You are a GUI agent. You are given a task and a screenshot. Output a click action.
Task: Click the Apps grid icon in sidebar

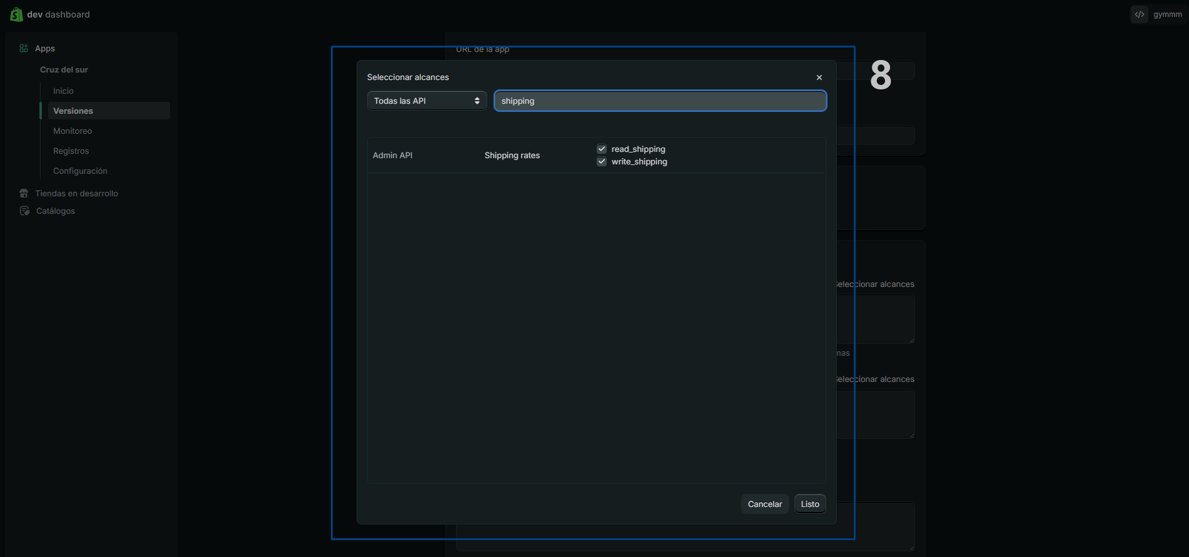(24, 49)
